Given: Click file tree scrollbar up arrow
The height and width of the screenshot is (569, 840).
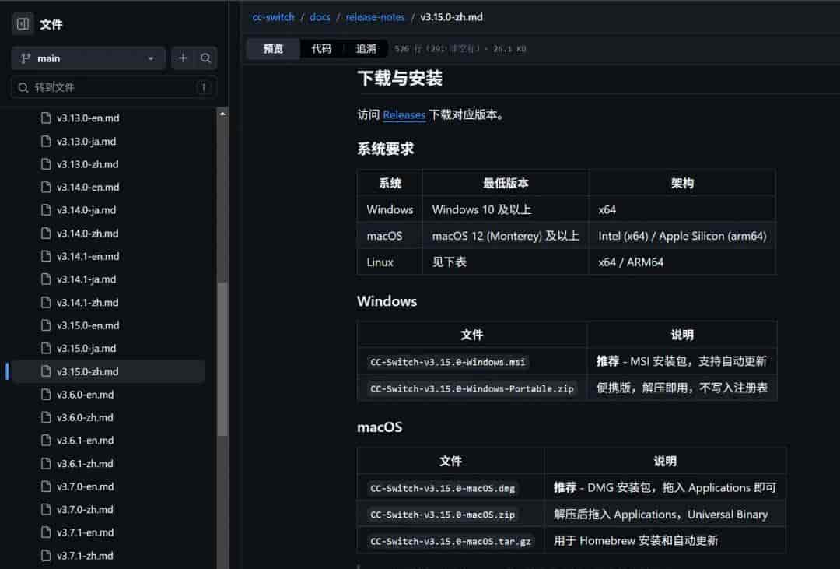Looking at the screenshot, I should (222, 114).
